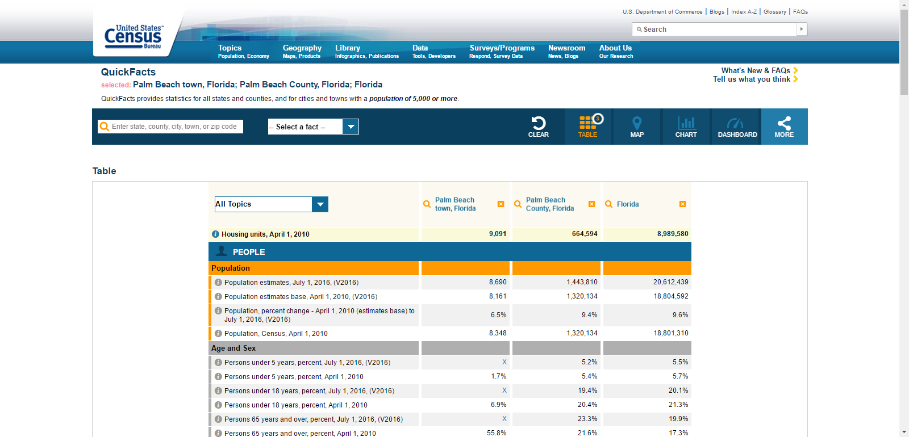Open the Newsroom menu
Image resolution: width=909 pixels, height=437 pixels.
point(566,52)
